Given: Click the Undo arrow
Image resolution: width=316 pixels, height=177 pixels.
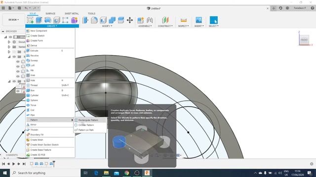Looking at the screenshot, I should [27, 8].
